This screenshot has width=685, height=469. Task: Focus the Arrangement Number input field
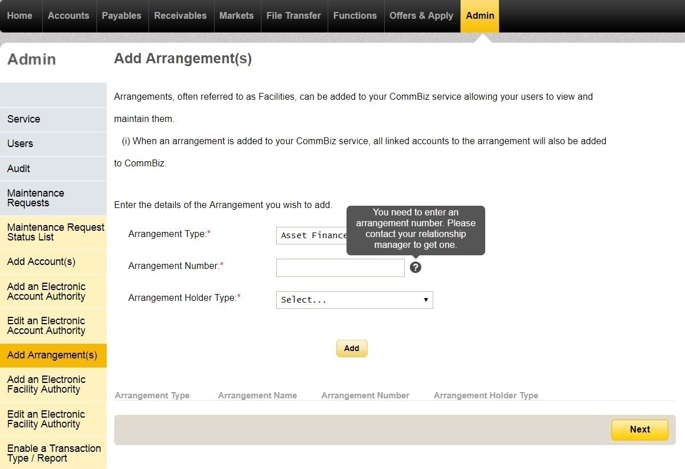[x=340, y=268]
